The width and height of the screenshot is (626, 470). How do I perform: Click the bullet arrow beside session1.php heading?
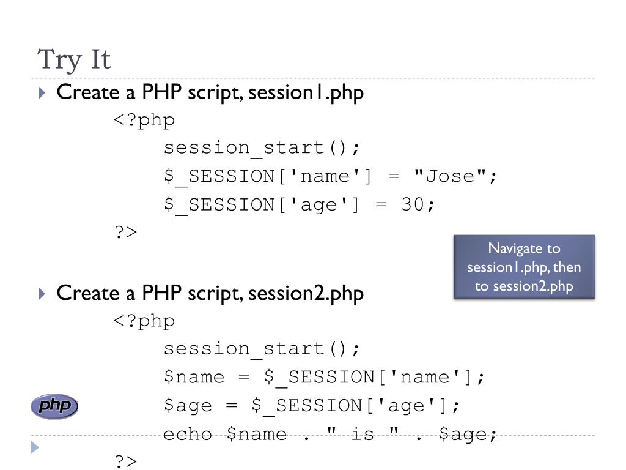click(42, 94)
